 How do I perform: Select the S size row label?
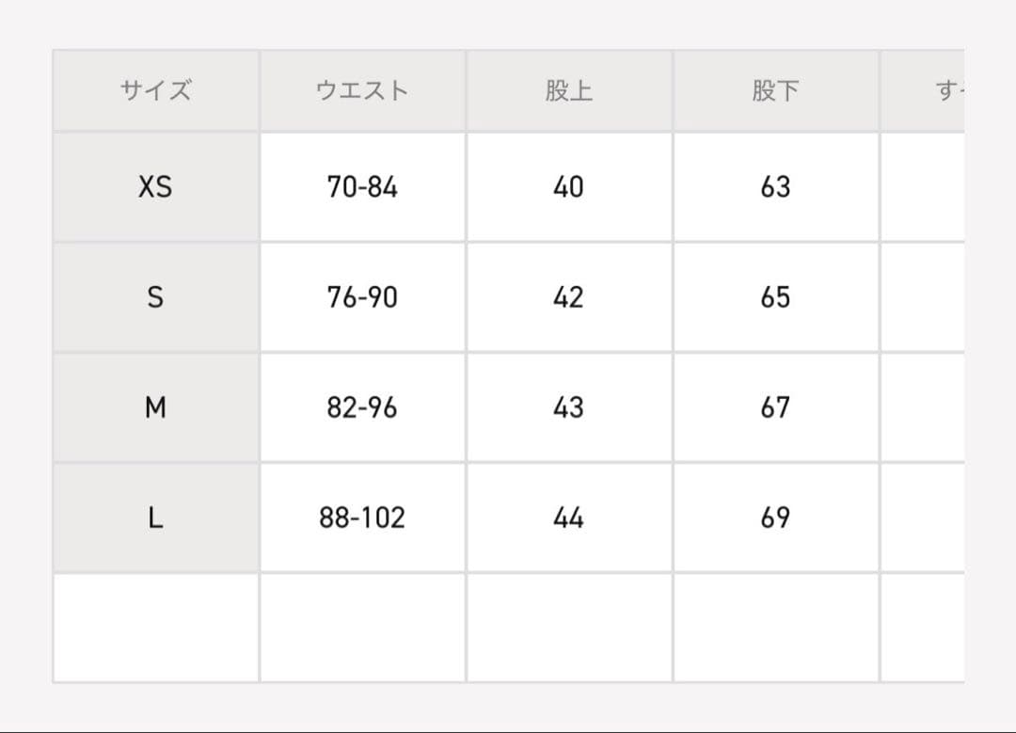155,297
